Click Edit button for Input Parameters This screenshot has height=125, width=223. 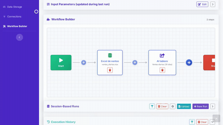(x=202, y=4)
